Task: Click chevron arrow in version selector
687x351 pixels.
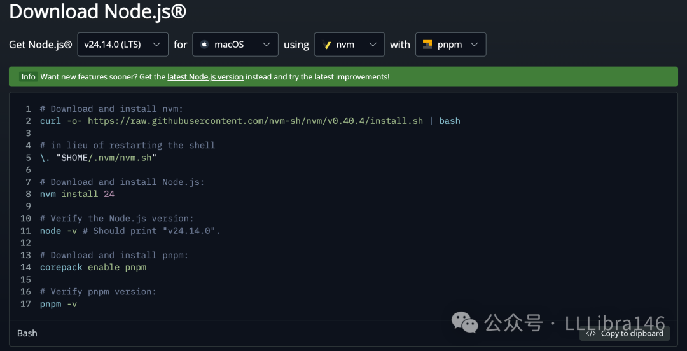Action: point(156,45)
